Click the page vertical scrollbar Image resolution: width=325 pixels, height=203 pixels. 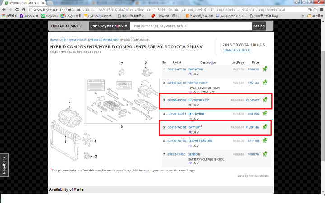pyautogui.click(x=323, y=106)
